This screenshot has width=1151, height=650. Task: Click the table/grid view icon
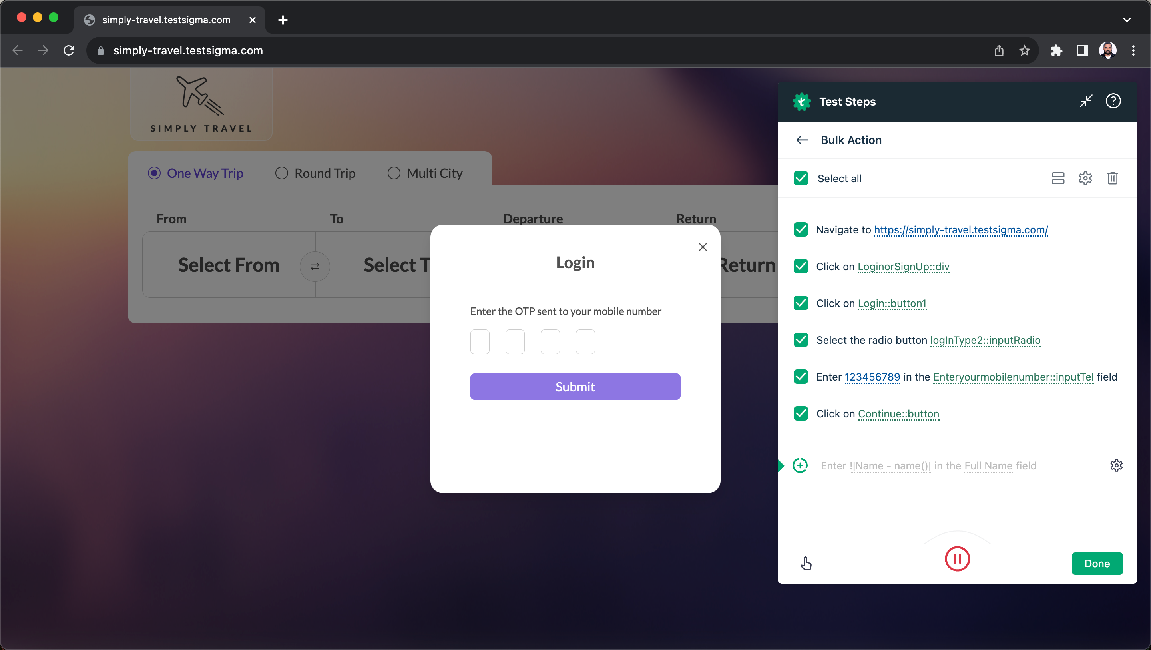coord(1057,178)
